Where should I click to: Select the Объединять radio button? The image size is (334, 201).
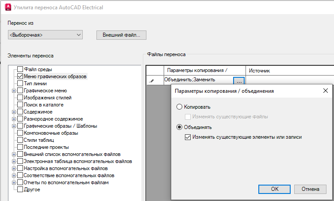pos(179,127)
